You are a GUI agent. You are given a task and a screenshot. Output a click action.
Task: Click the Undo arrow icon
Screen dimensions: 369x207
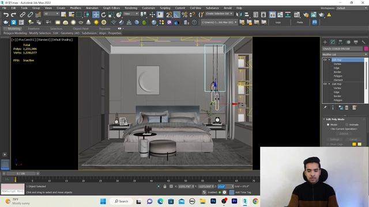pyautogui.click(x=6, y=15)
